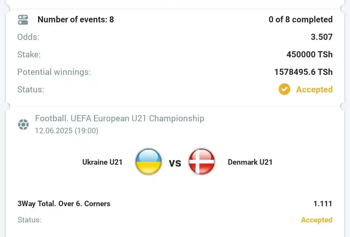Click the Accepted status beside the checkmark

click(x=314, y=89)
